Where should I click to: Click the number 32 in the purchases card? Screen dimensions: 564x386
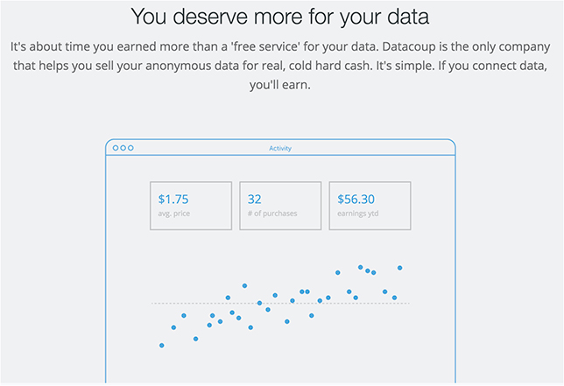point(254,199)
